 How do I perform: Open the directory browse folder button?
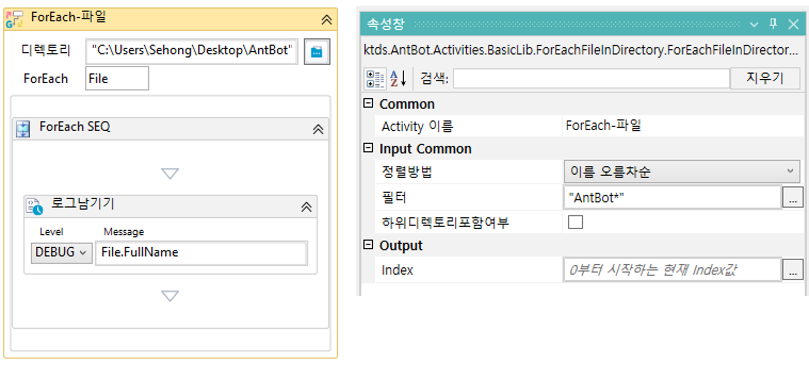317,52
